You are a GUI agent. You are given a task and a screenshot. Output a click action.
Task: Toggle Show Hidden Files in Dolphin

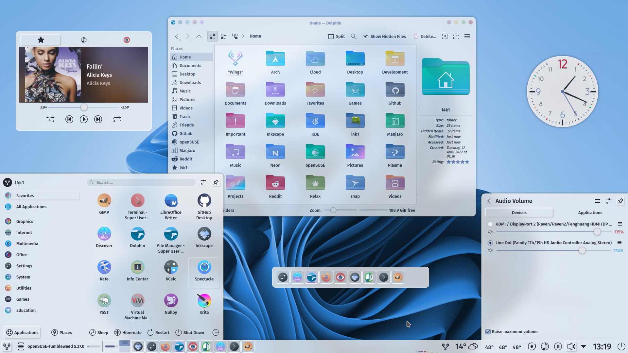click(x=384, y=36)
